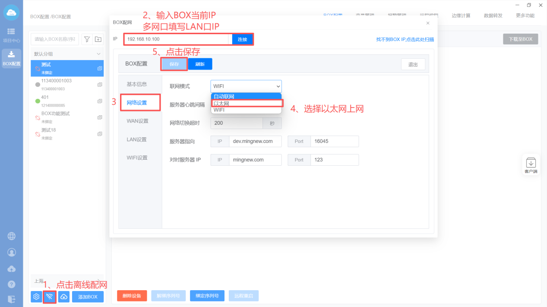Open the WAN设置 tab
547x307 pixels.
(137, 121)
